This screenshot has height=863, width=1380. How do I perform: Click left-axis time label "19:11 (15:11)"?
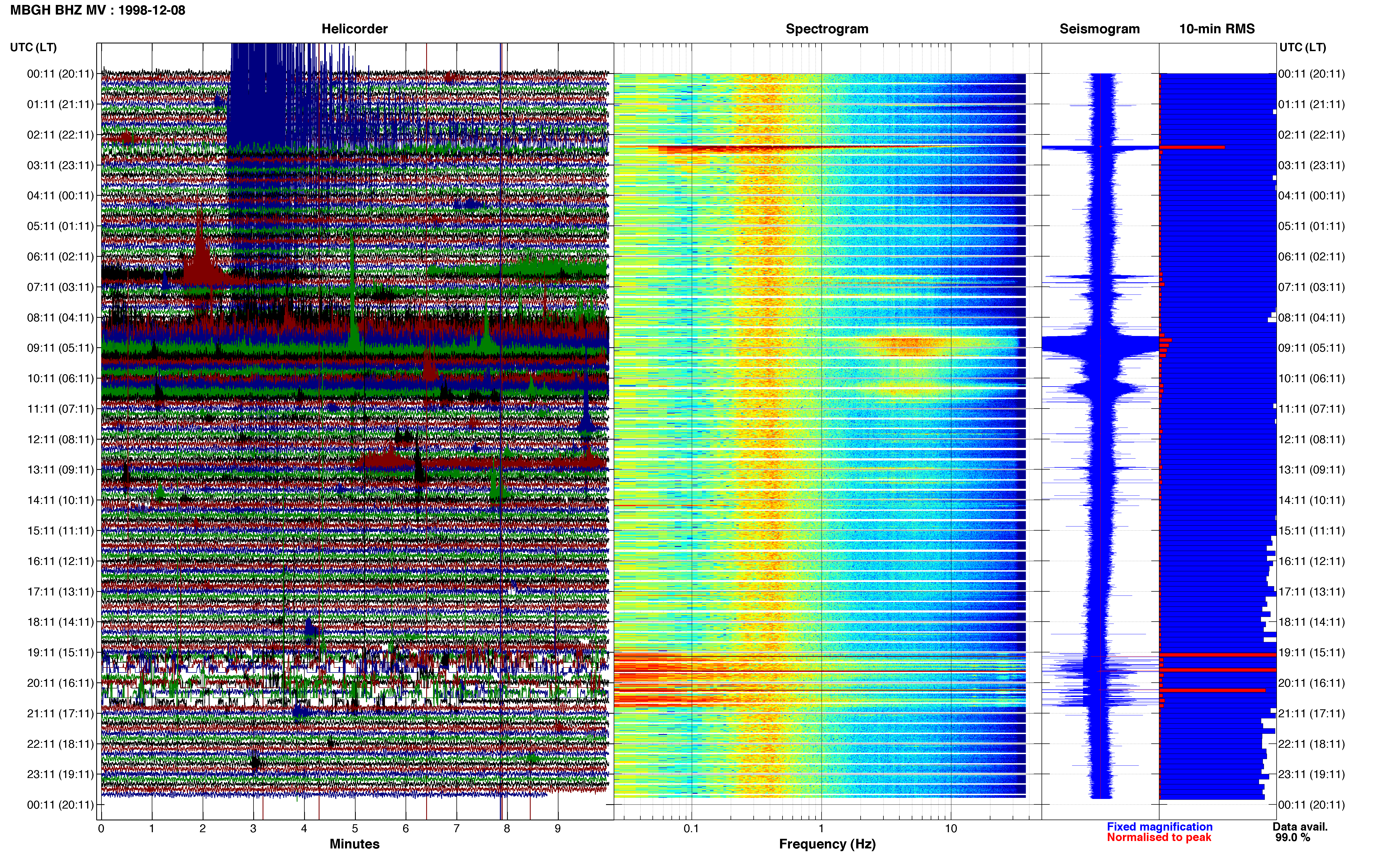pos(60,652)
